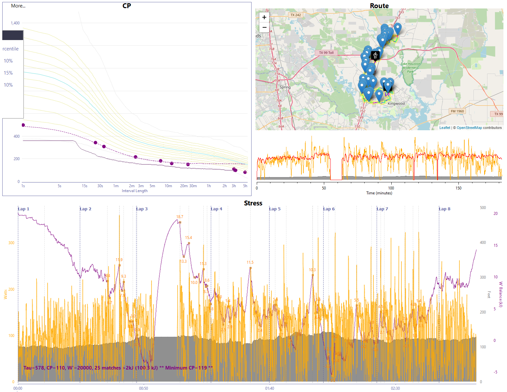507x392 pixels.
Task: Click the purple CP point above 2m
Action: pyautogui.click(x=136, y=157)
